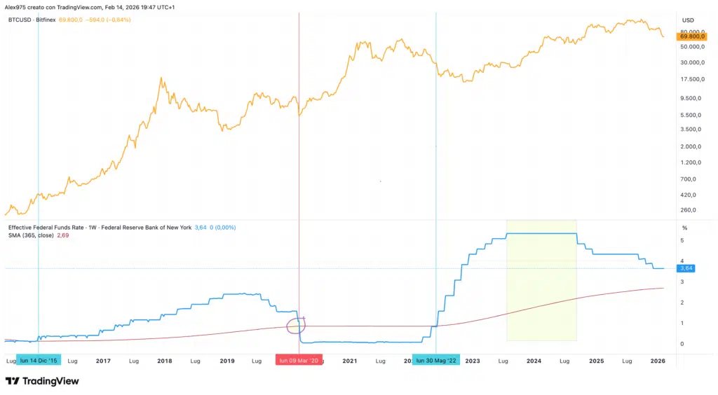Click the TradingView logo
Image resolution: width=718 pixels, height=395 pixels.
pos(42,381)
